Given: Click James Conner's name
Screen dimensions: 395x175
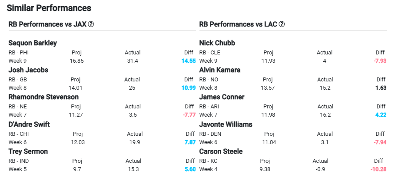Looking at the screenshot, I should (222, 97).
